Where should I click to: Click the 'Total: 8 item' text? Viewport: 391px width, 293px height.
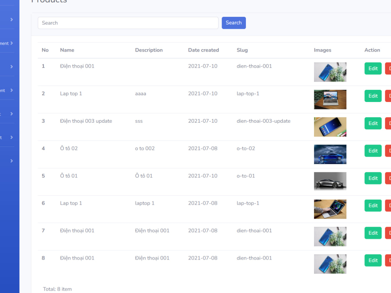click(x=57, y=289)
